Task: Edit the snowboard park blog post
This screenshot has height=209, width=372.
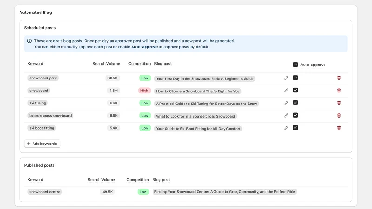Action: point(286,78)
